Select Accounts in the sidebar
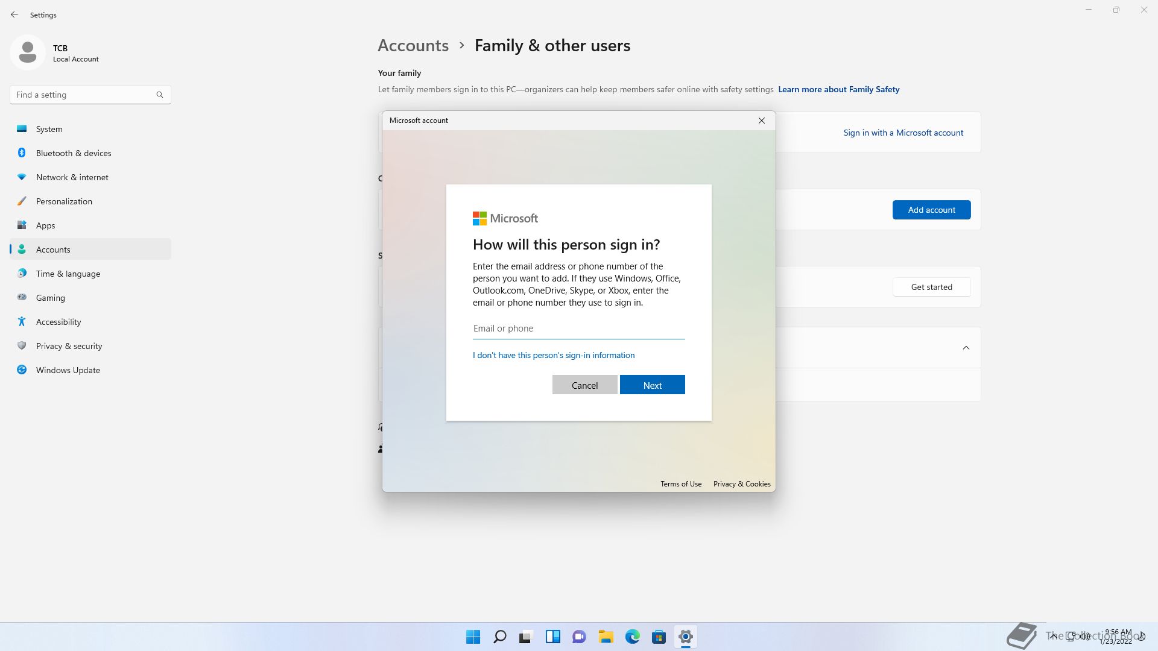This screenshot has height=651, width=1158. click(x=90, y=250)
